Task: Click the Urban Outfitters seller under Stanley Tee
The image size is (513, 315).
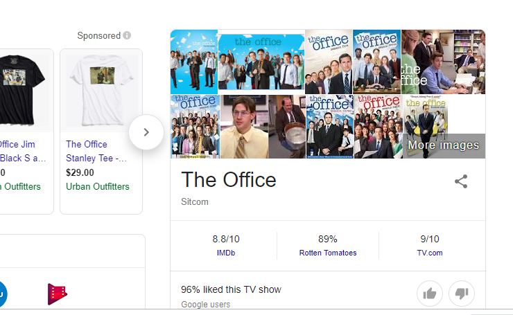Action: [98, 187]
